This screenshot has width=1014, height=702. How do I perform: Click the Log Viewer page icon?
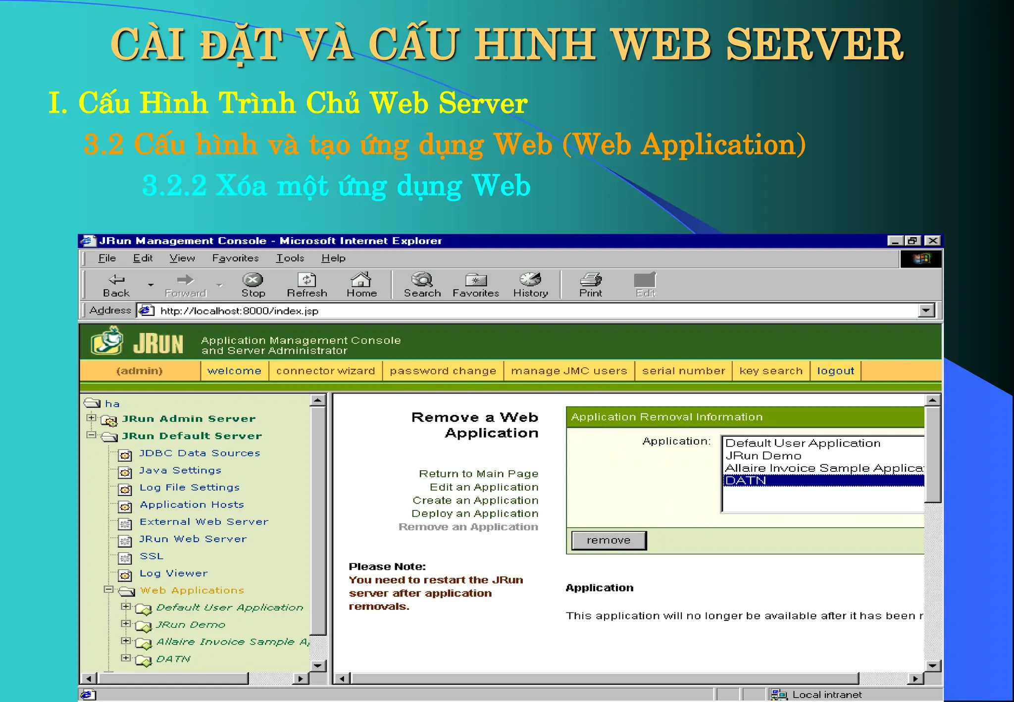[x=125, y=575]
